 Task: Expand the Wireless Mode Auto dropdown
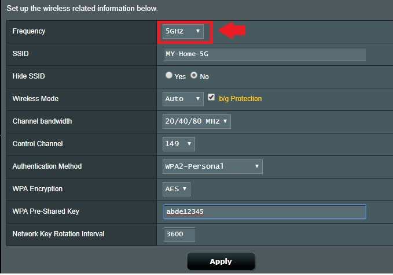click(183, 99)
